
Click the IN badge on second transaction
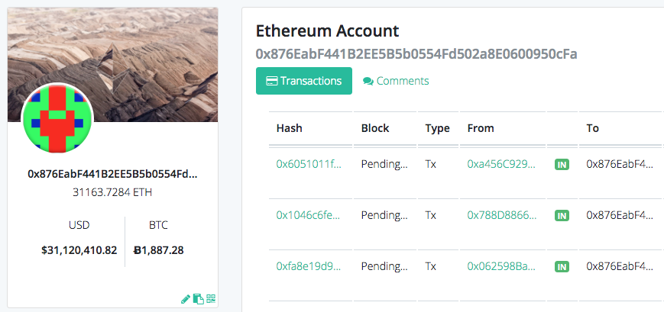(x=562, y=216)
